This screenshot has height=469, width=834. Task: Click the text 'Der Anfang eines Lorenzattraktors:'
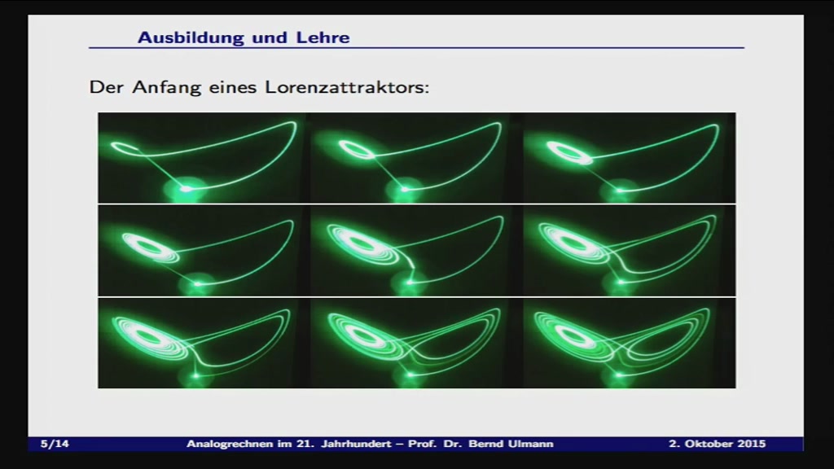(259, 86)
